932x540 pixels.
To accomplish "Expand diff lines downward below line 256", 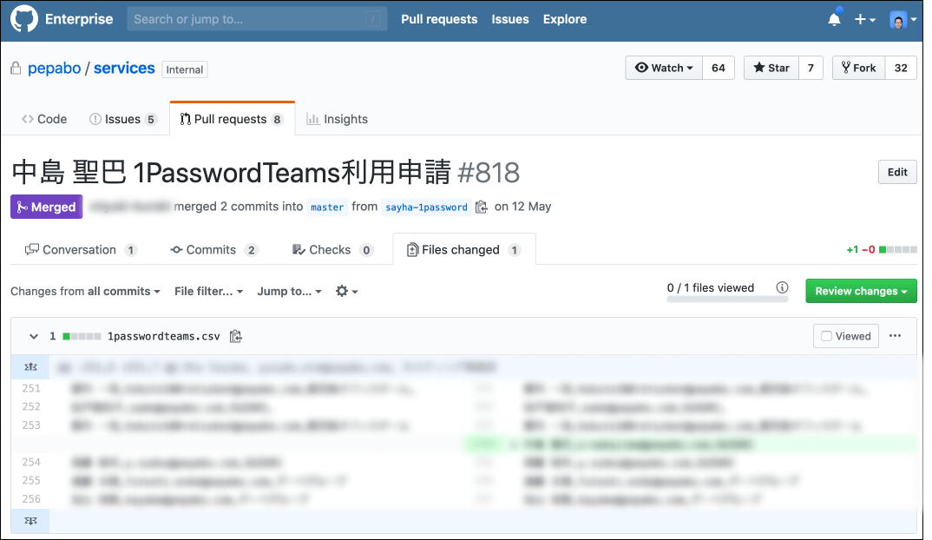I will tap(30, 521).
